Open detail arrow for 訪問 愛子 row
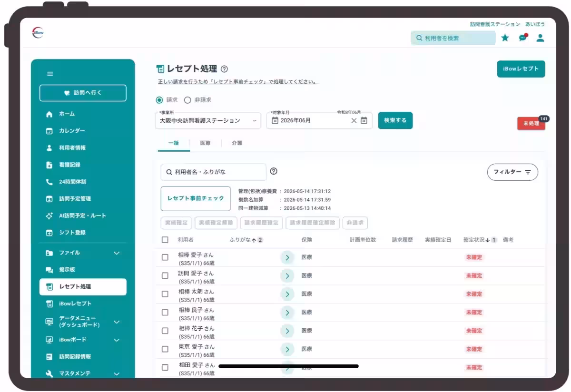 click(x=287, y=276)
